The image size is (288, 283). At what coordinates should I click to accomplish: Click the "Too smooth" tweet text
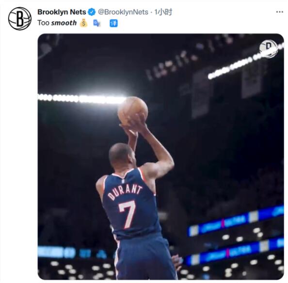(57, 23)
